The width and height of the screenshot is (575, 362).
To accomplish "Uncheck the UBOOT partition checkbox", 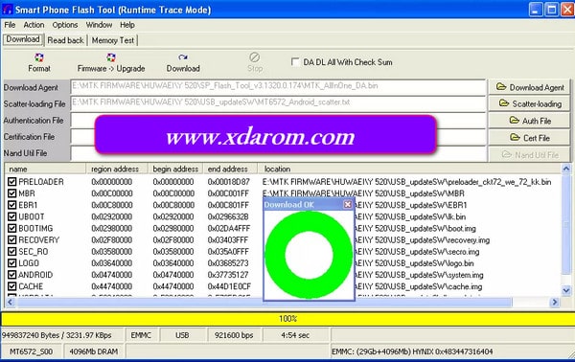I will point(12,216).
